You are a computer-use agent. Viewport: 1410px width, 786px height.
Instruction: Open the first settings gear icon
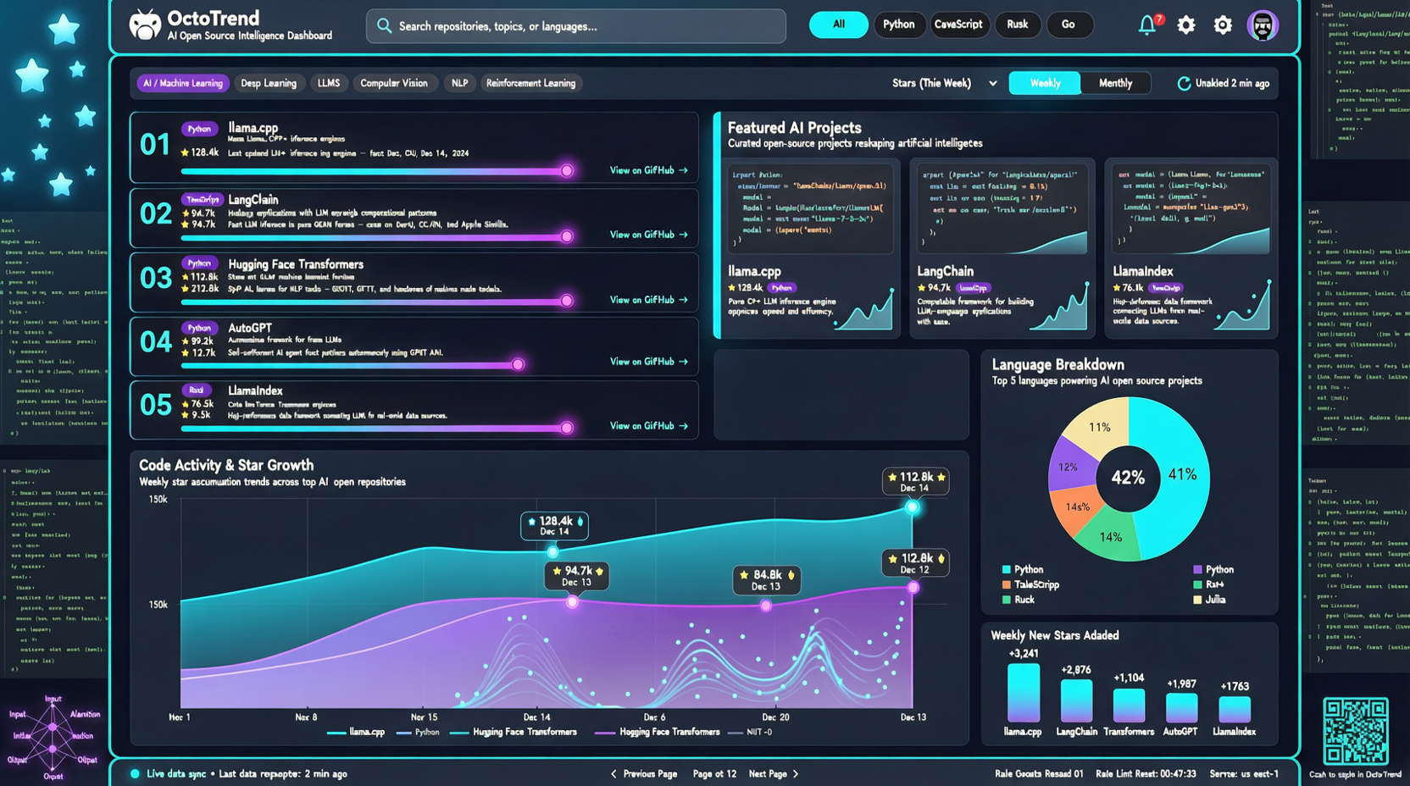click(x=1186, y=25)
